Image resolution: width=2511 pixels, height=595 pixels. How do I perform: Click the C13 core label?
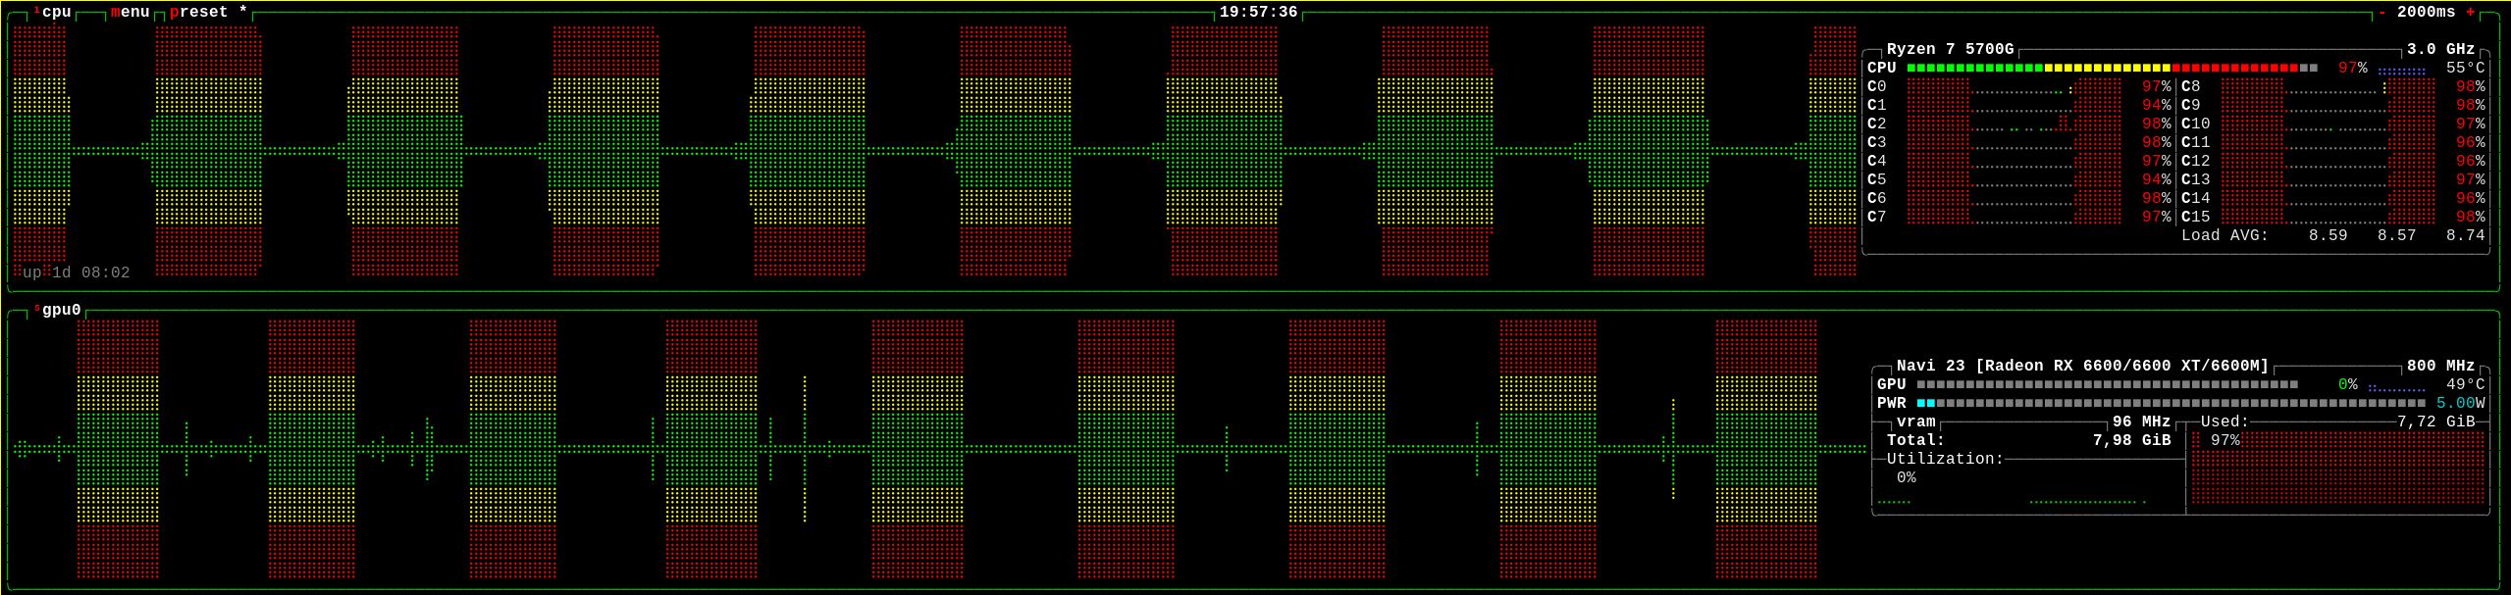click(x=2196, y=179)
